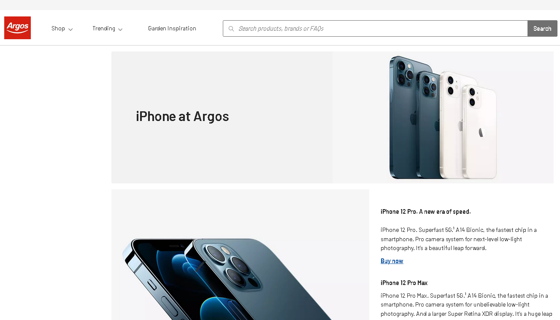The width and height of the screenshot is (560, 320).
Task: Go to Garden Inspiration
Action: click(x=172, y=29)
